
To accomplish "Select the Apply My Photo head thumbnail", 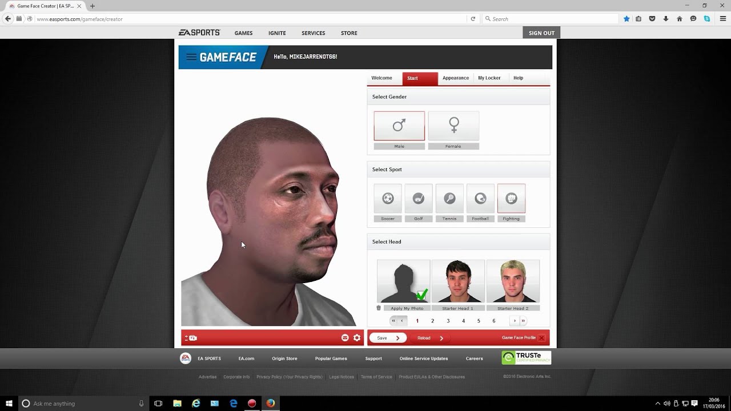I will (403, 281).
